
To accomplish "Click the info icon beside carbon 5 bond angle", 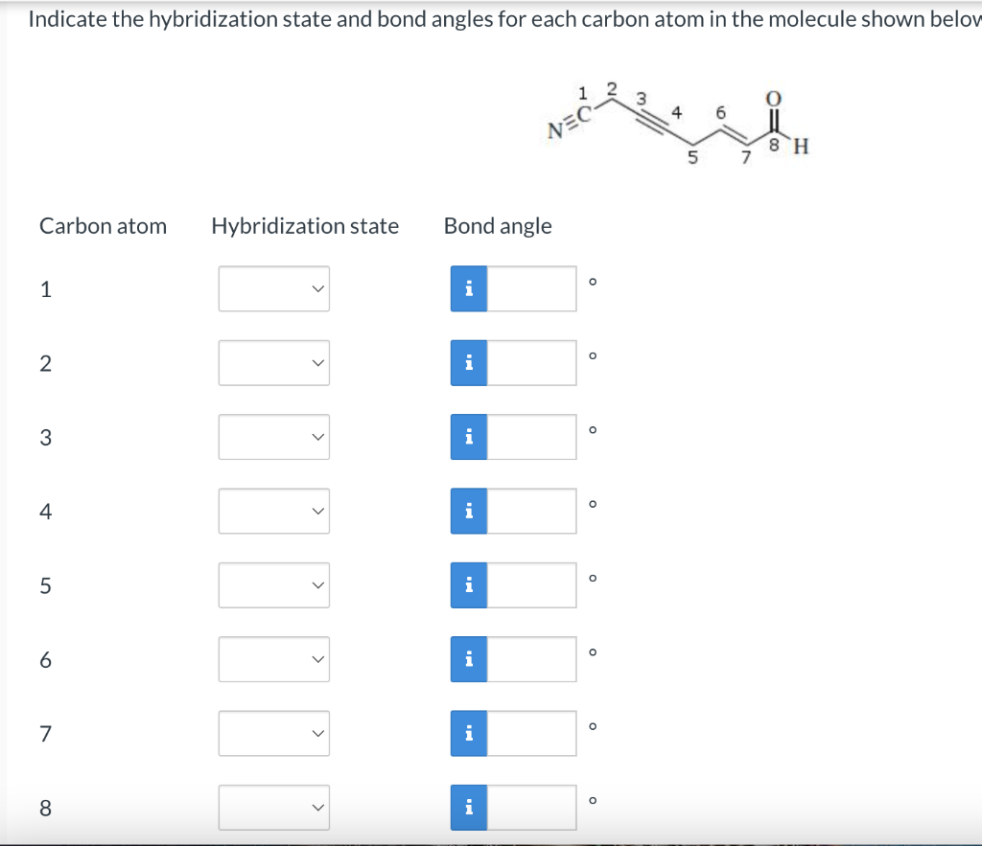I will [468, 584].
